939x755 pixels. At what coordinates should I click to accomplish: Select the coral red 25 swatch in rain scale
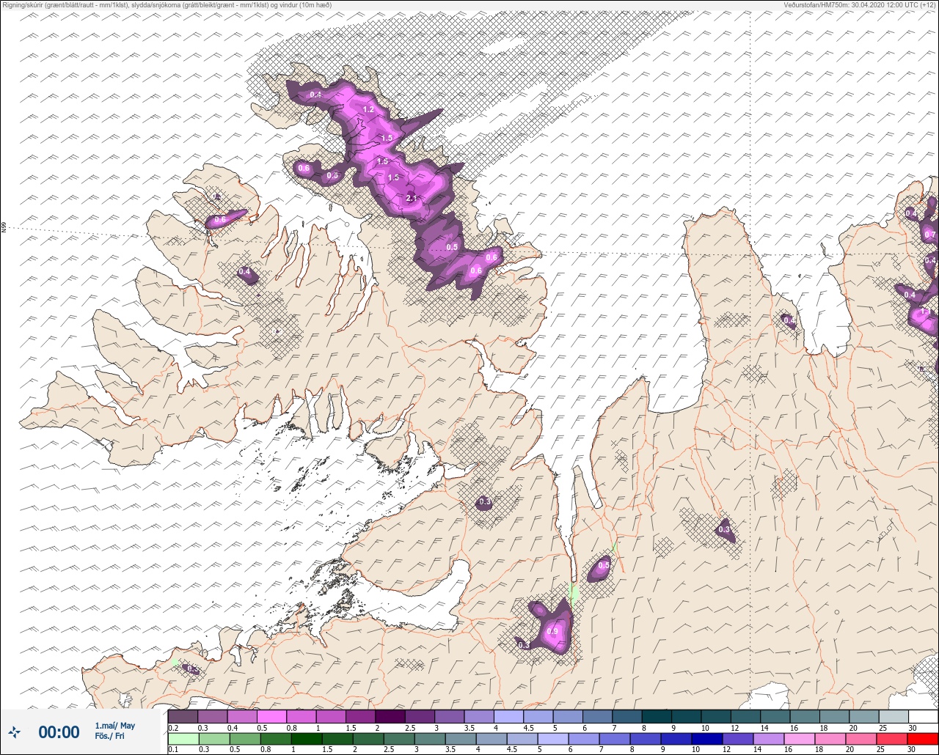894,738
